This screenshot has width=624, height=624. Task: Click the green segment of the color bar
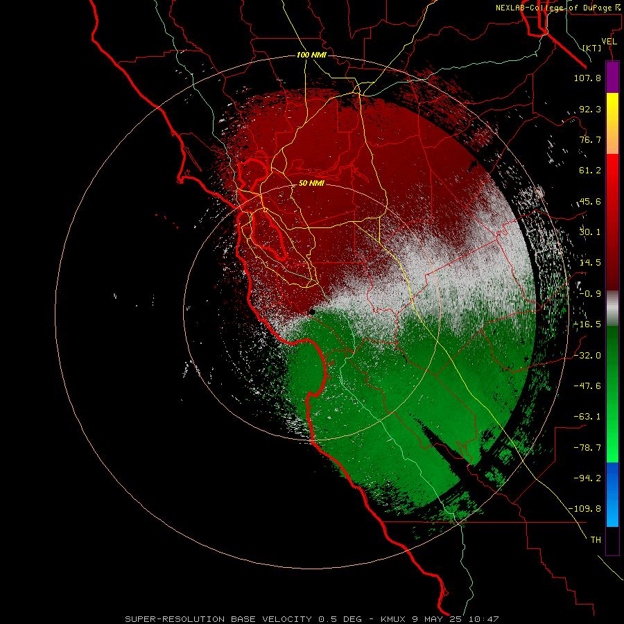(612, 394)
